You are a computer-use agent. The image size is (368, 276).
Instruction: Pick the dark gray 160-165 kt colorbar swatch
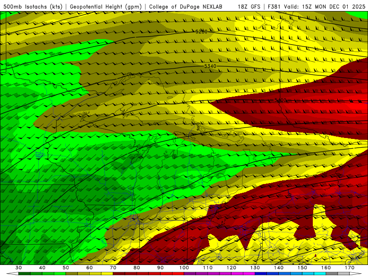coord(332,274)
